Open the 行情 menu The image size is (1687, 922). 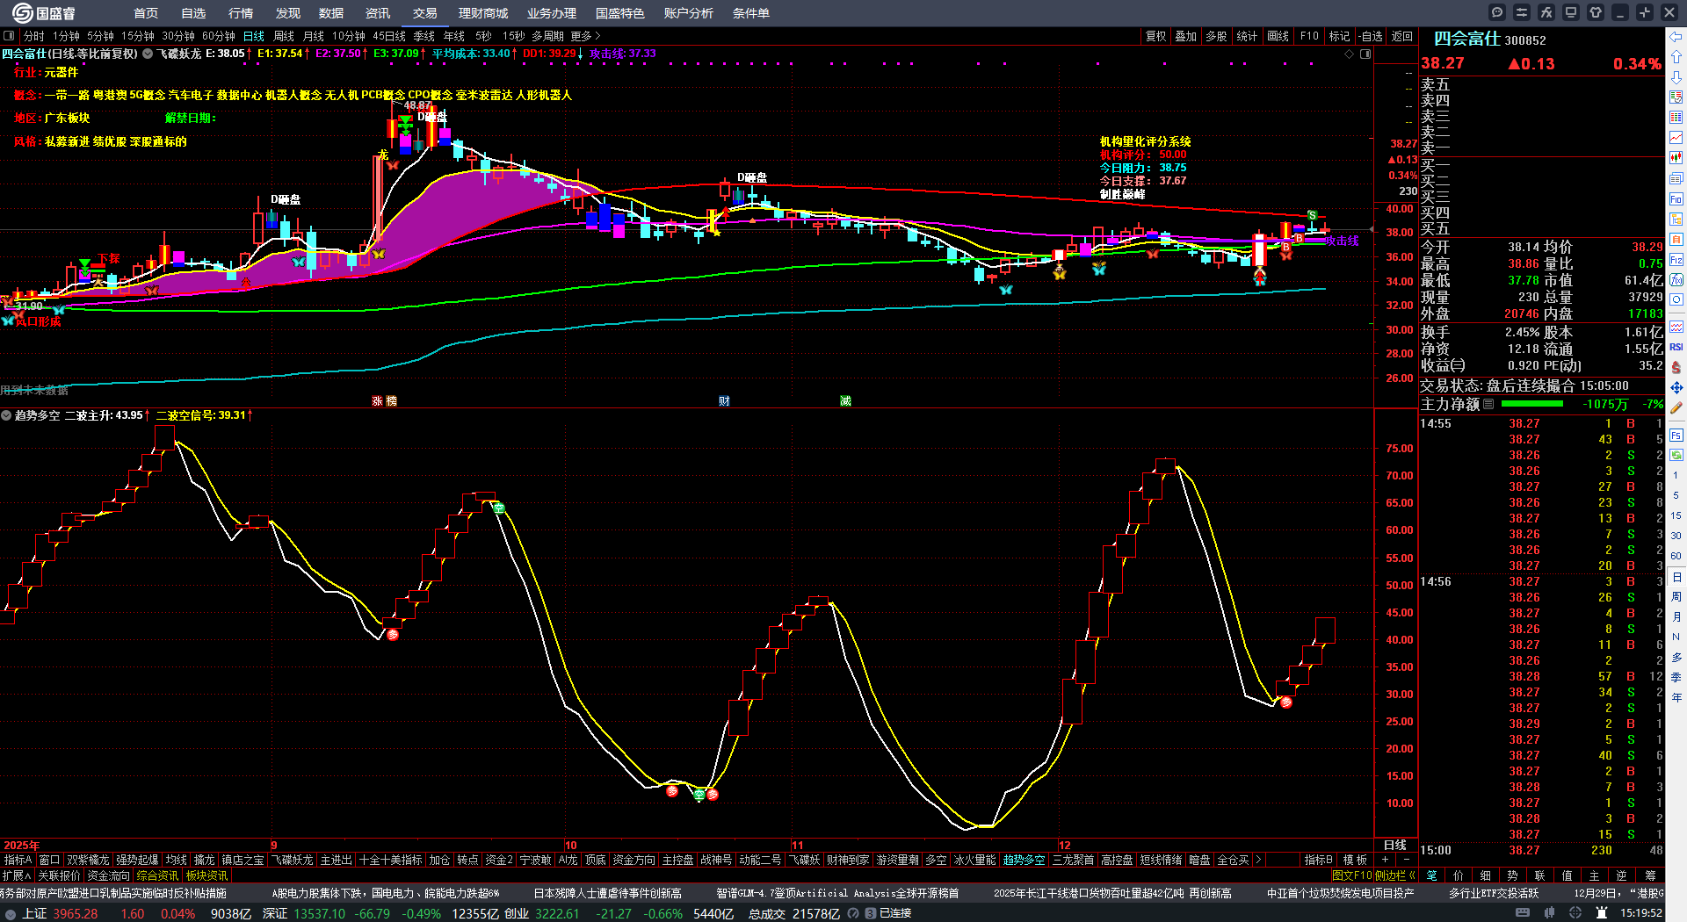click(241, 13)
